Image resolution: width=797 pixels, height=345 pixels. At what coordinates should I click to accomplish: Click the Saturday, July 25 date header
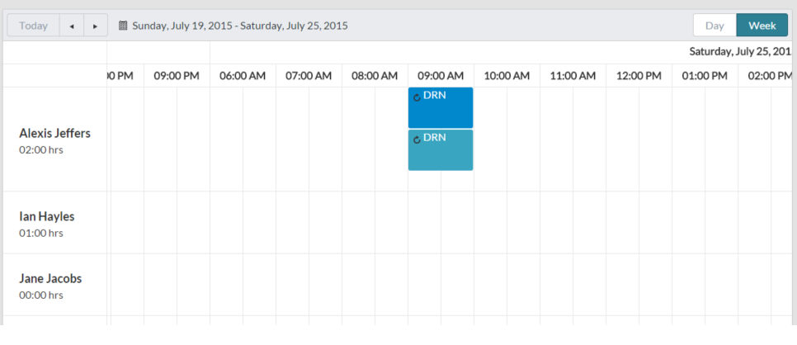(x=740, y=52)
